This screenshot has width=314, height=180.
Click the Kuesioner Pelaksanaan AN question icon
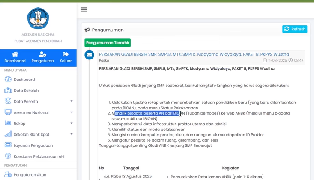click(x=8, y=156)
